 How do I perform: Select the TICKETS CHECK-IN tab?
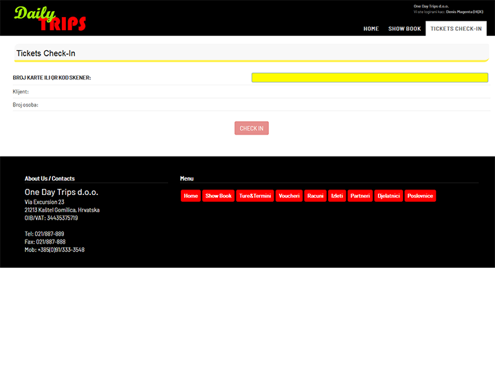pos(456,29)
